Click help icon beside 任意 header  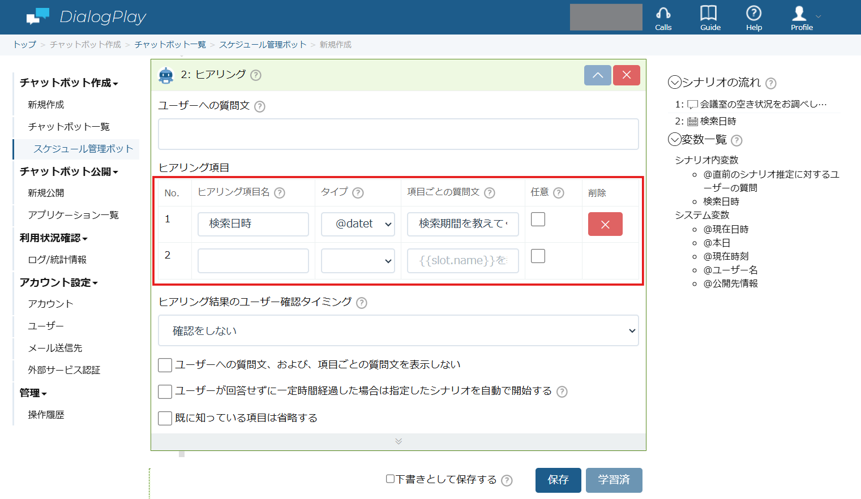pos(559,193)
